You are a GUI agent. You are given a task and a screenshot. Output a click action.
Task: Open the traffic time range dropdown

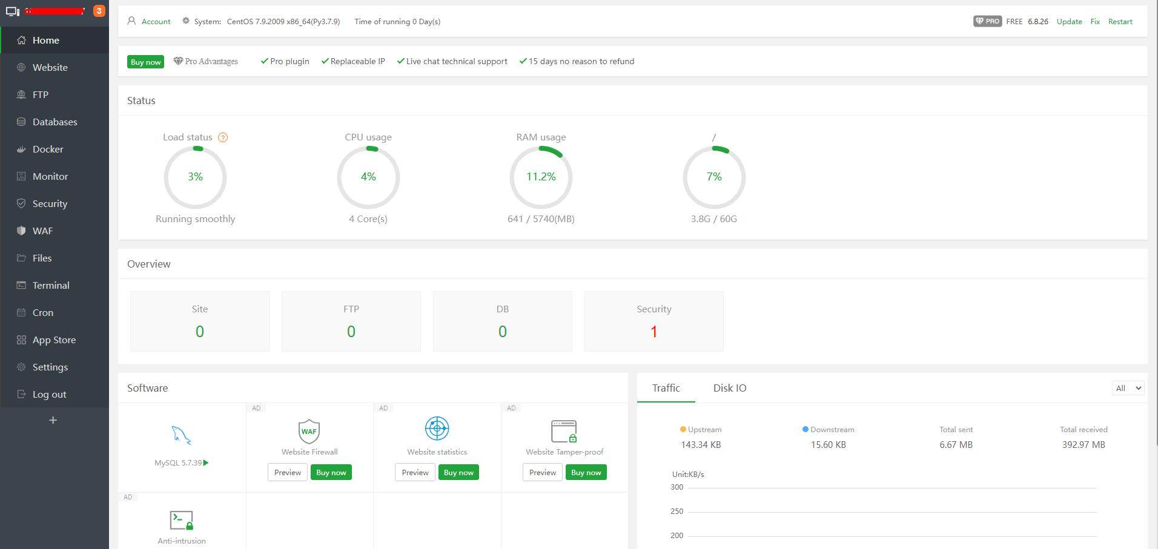pyautogui.click(x=1127, y=388)
